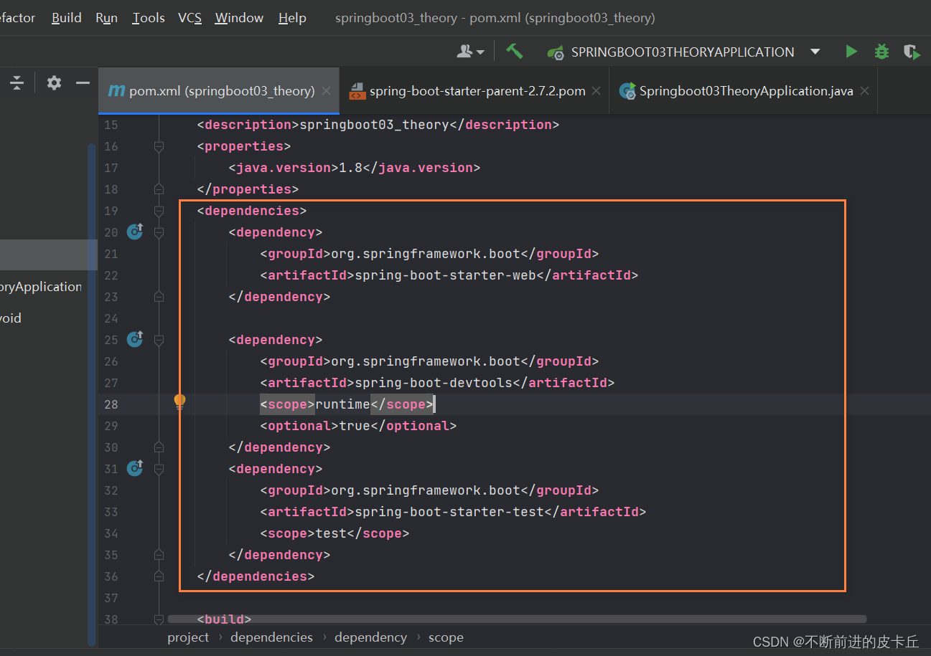
Task: Click project panel settings gear icon
Action: pos(54,82)
